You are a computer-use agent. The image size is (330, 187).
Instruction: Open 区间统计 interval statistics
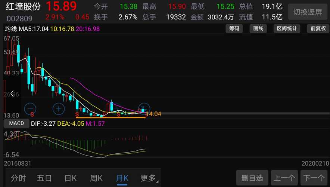[287, 28]
